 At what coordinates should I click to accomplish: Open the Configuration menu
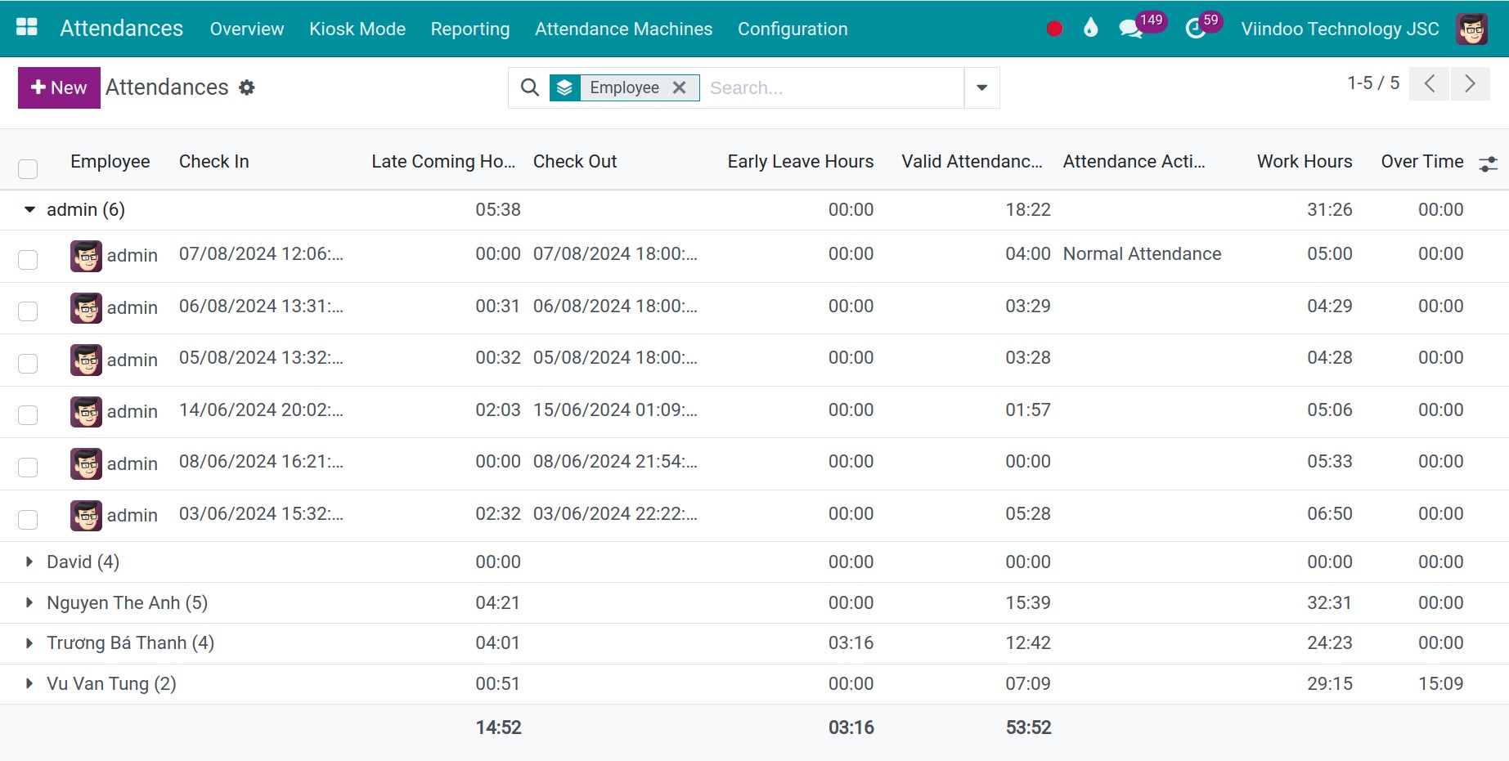(793, 29)
